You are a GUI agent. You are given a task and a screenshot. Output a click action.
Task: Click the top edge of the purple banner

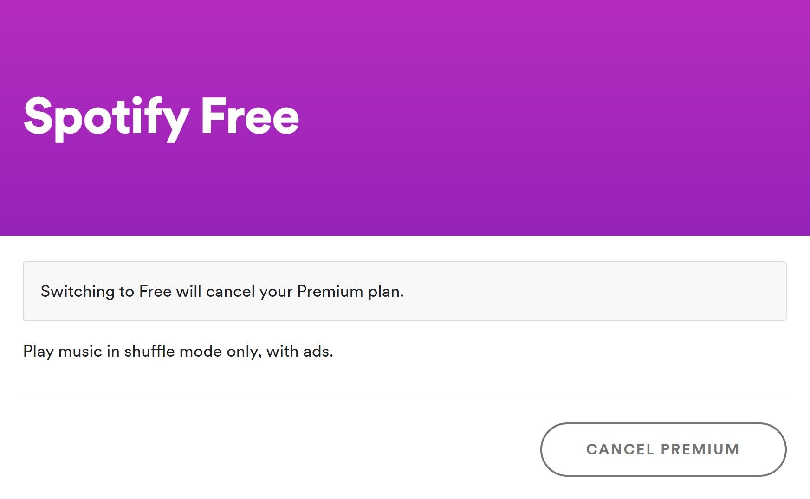tap(404, 5)
